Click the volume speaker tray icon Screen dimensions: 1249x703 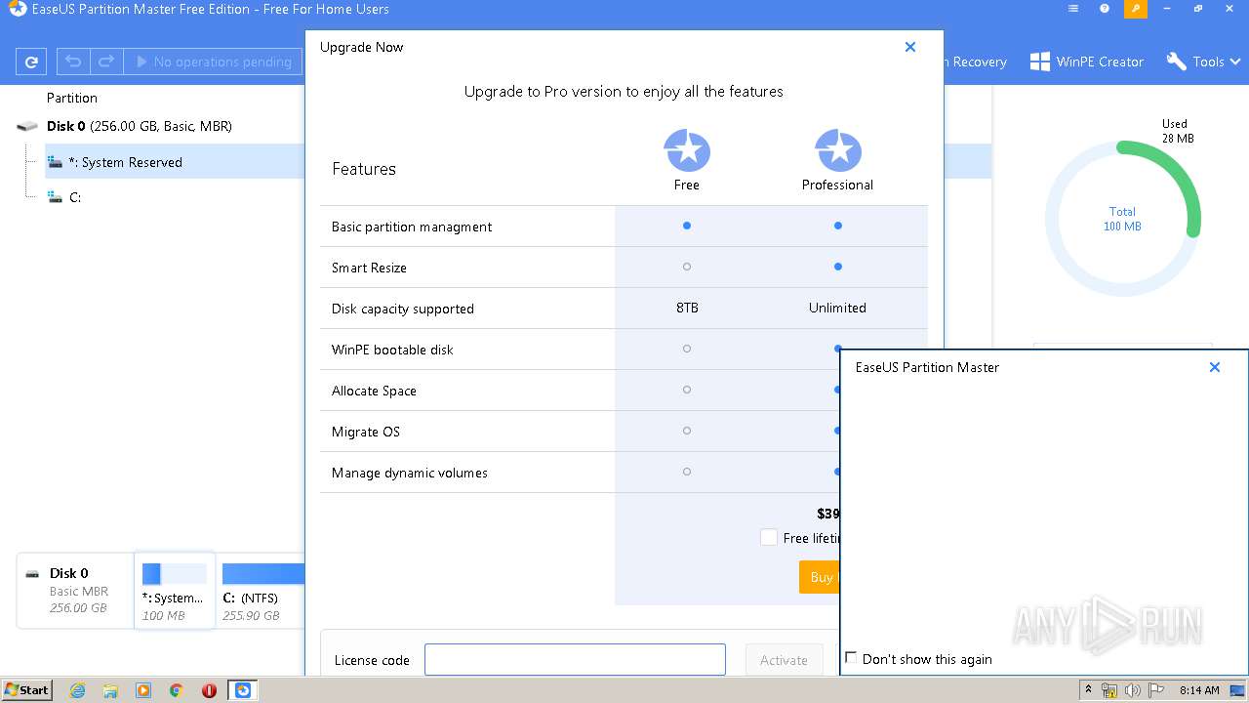pos(1132,690)
